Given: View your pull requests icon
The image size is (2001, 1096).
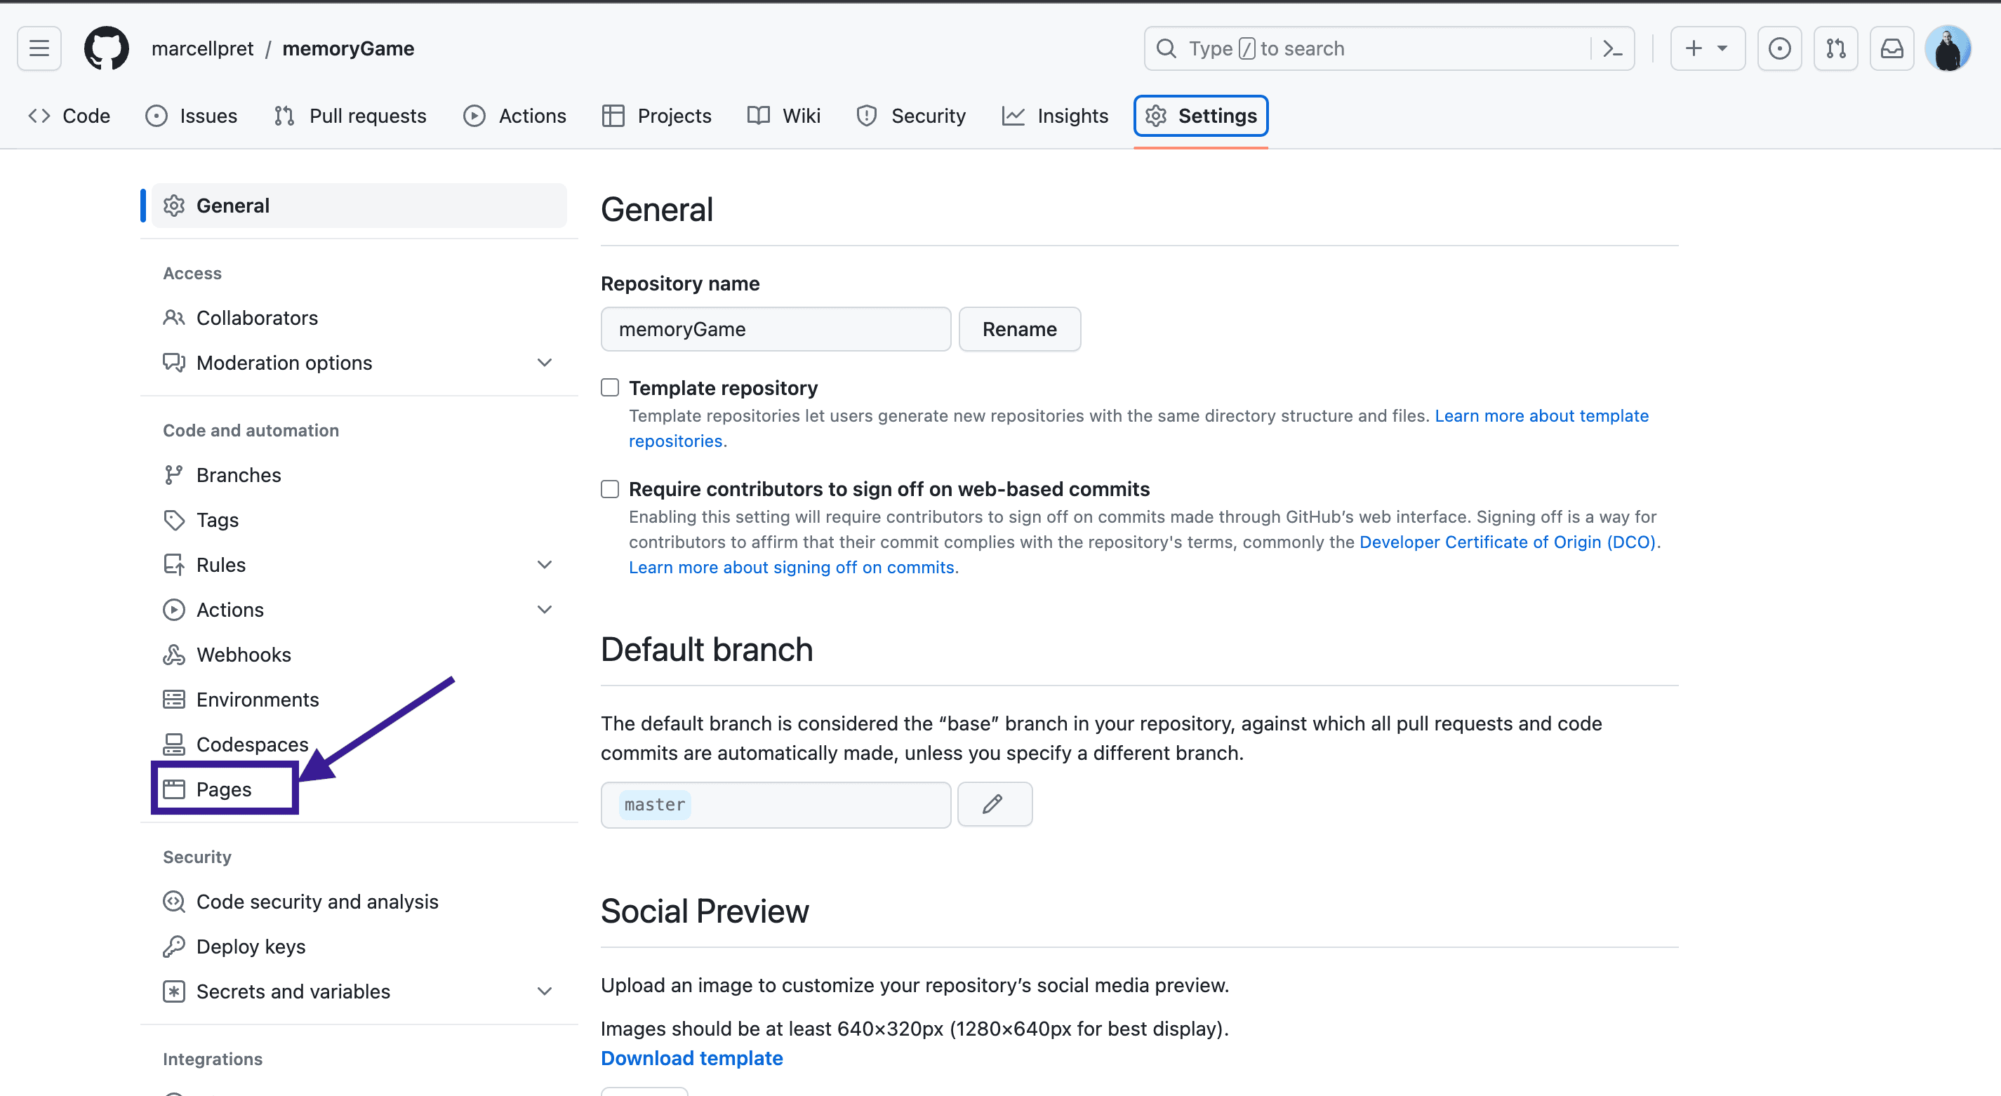Looking at the screenshot, I should (1835, 48).
